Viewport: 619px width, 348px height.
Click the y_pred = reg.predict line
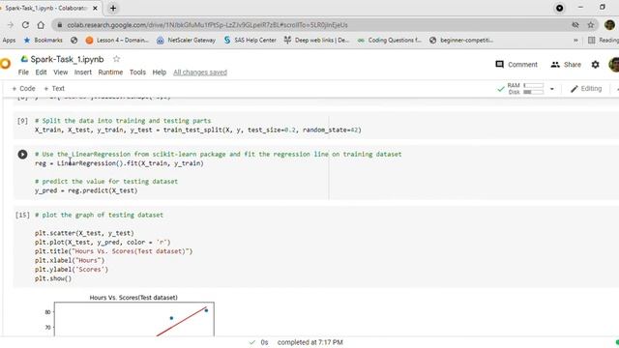[x=86, y=190]
